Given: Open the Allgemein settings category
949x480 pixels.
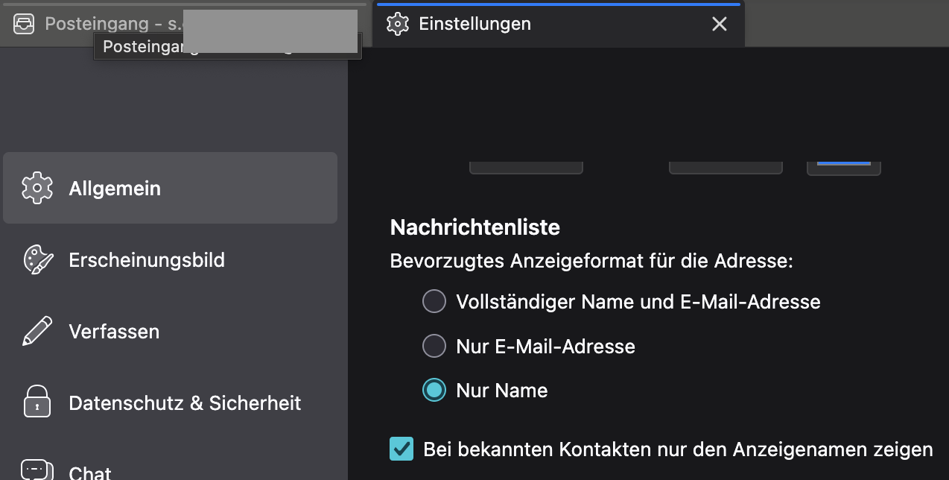Looking at the screenshot, I should pyautogui.click(x=115, y=189).
